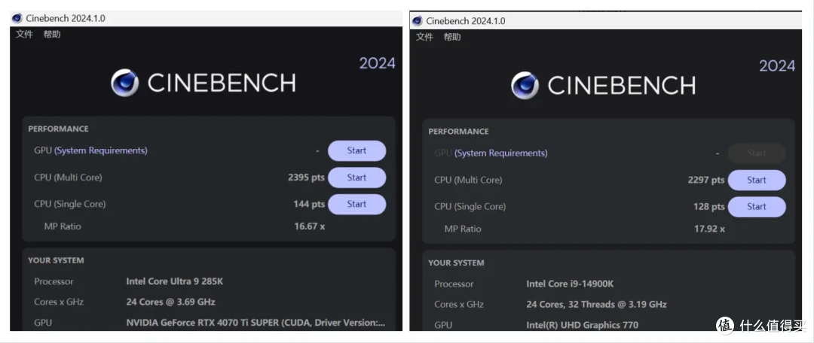Start GPU test in left window
Screen dimensions: 814x343
click(357, 150)
